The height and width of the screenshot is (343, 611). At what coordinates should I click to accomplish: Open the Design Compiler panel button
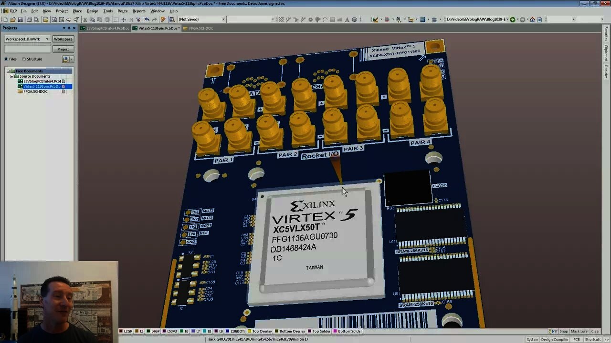pyautogui.click(x=554, y=340)
